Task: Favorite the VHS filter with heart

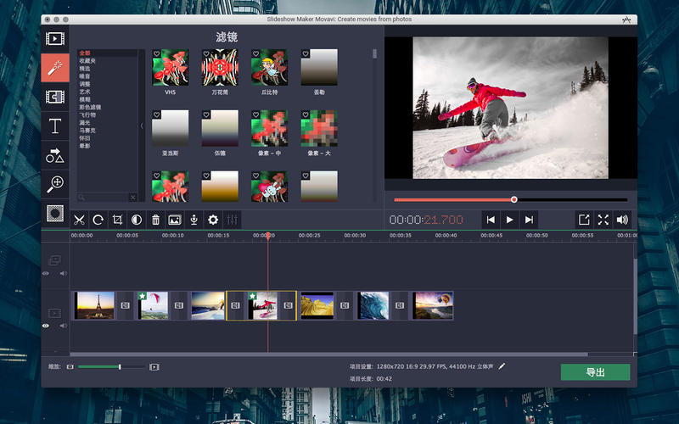Action: [156, 53]
